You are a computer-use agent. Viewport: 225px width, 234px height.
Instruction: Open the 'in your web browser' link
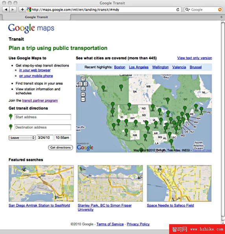pos(35,70)
